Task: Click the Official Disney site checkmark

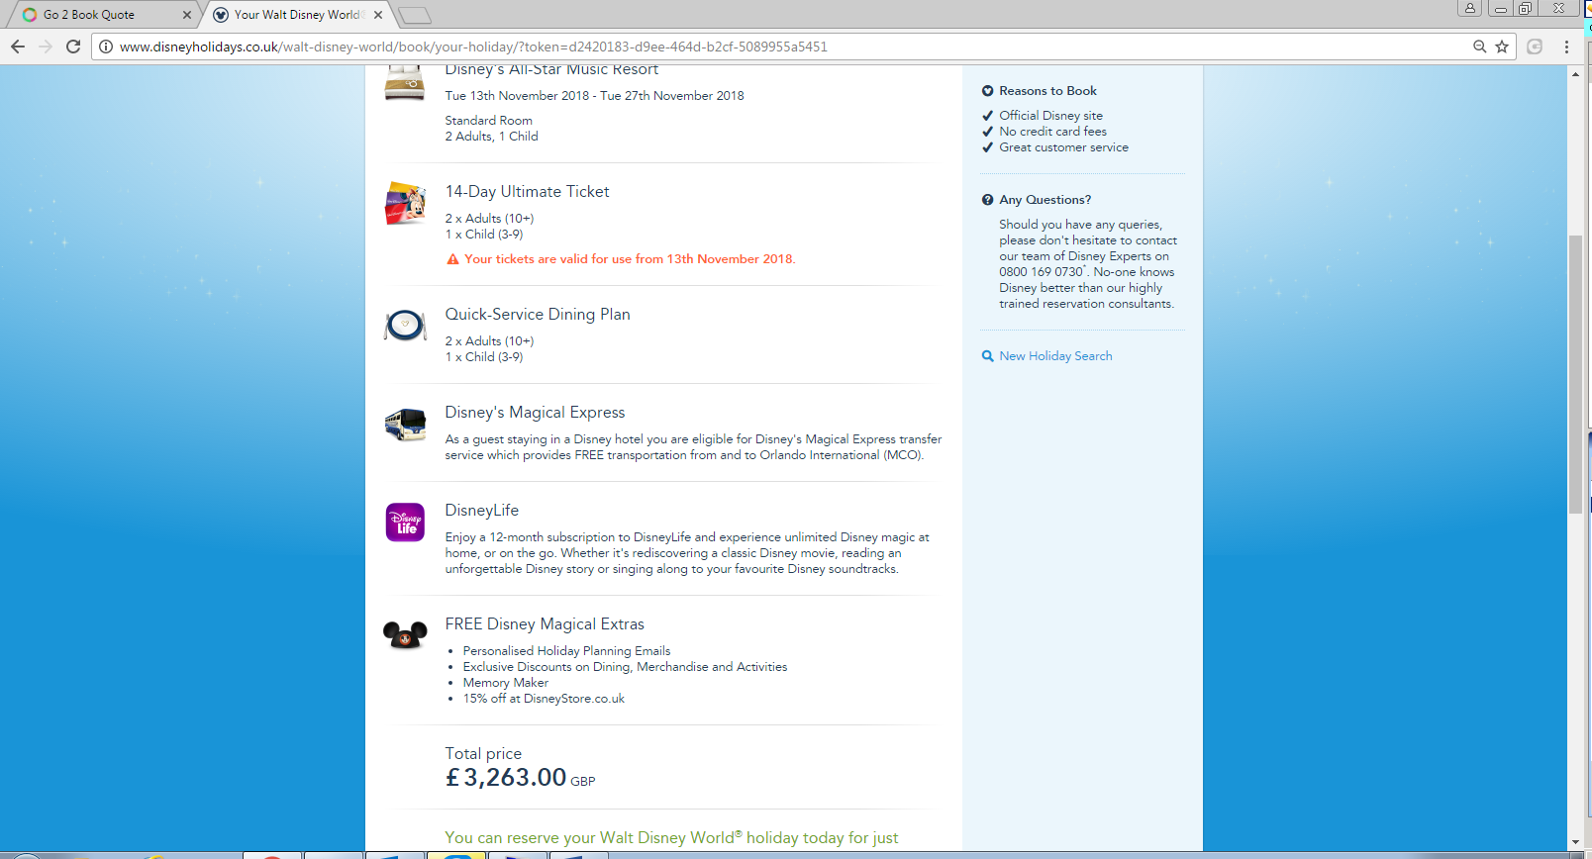Action: (x=987, y=116)
